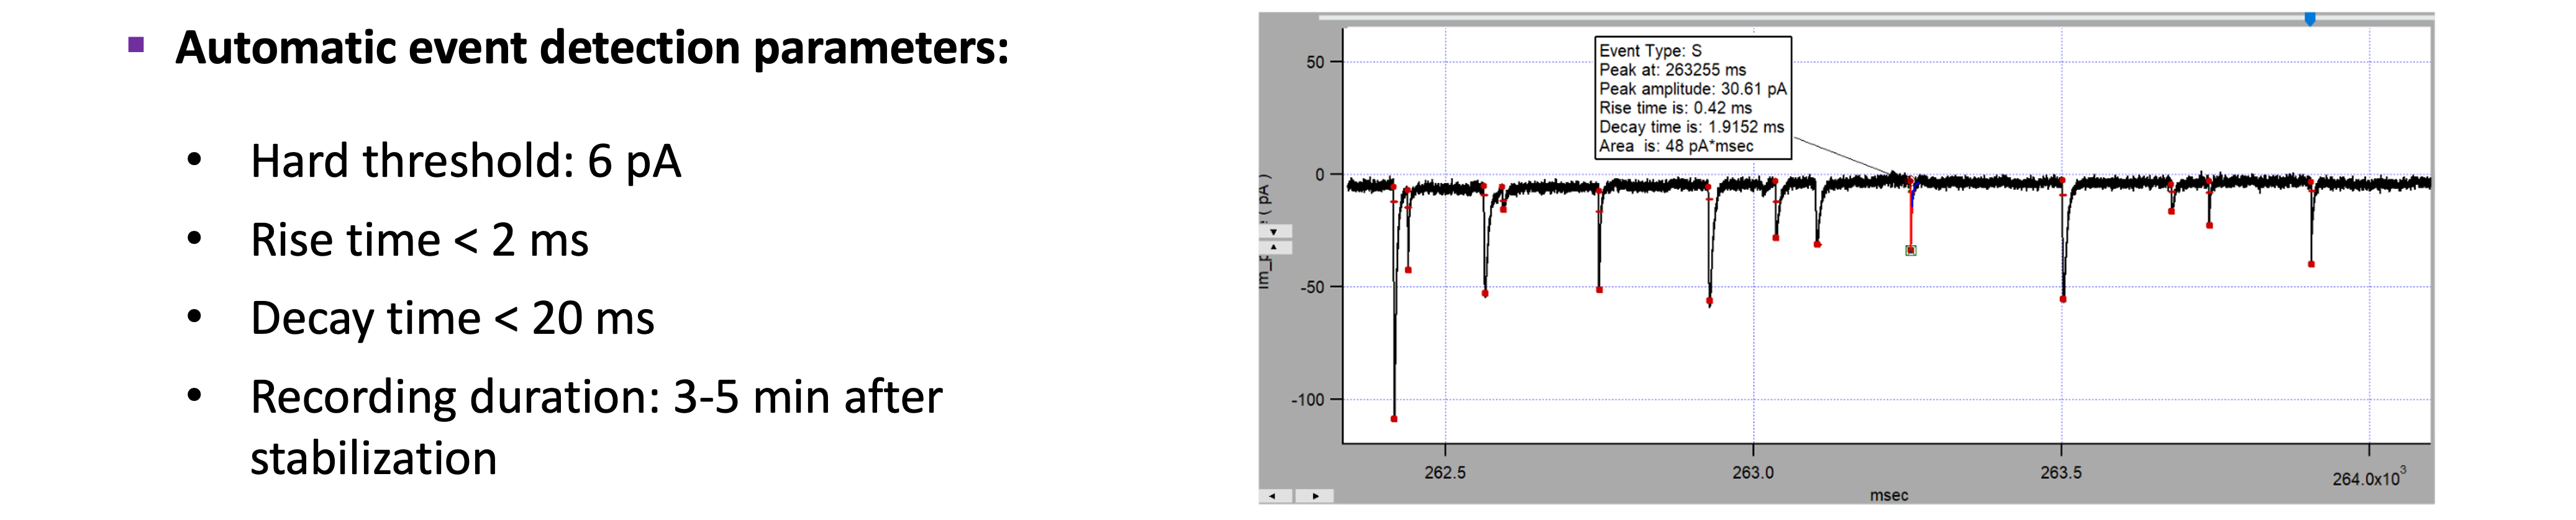Select the green-boxed event peak marker

tap(1911, 251)
